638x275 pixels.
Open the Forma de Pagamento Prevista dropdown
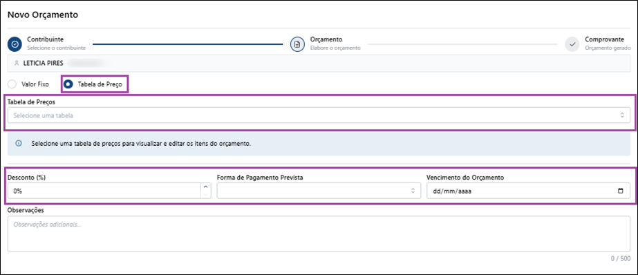coord(319,191)
